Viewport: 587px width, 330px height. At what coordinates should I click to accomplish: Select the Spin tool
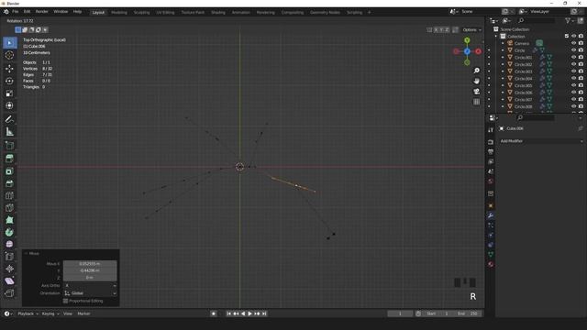[9, 232]
